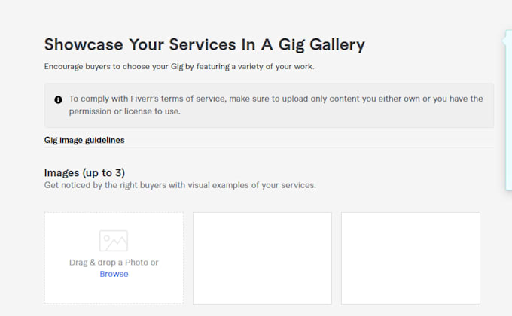
Task: Select the middle empty image slot
Action: pyautogui.click(x=262, y=258)
